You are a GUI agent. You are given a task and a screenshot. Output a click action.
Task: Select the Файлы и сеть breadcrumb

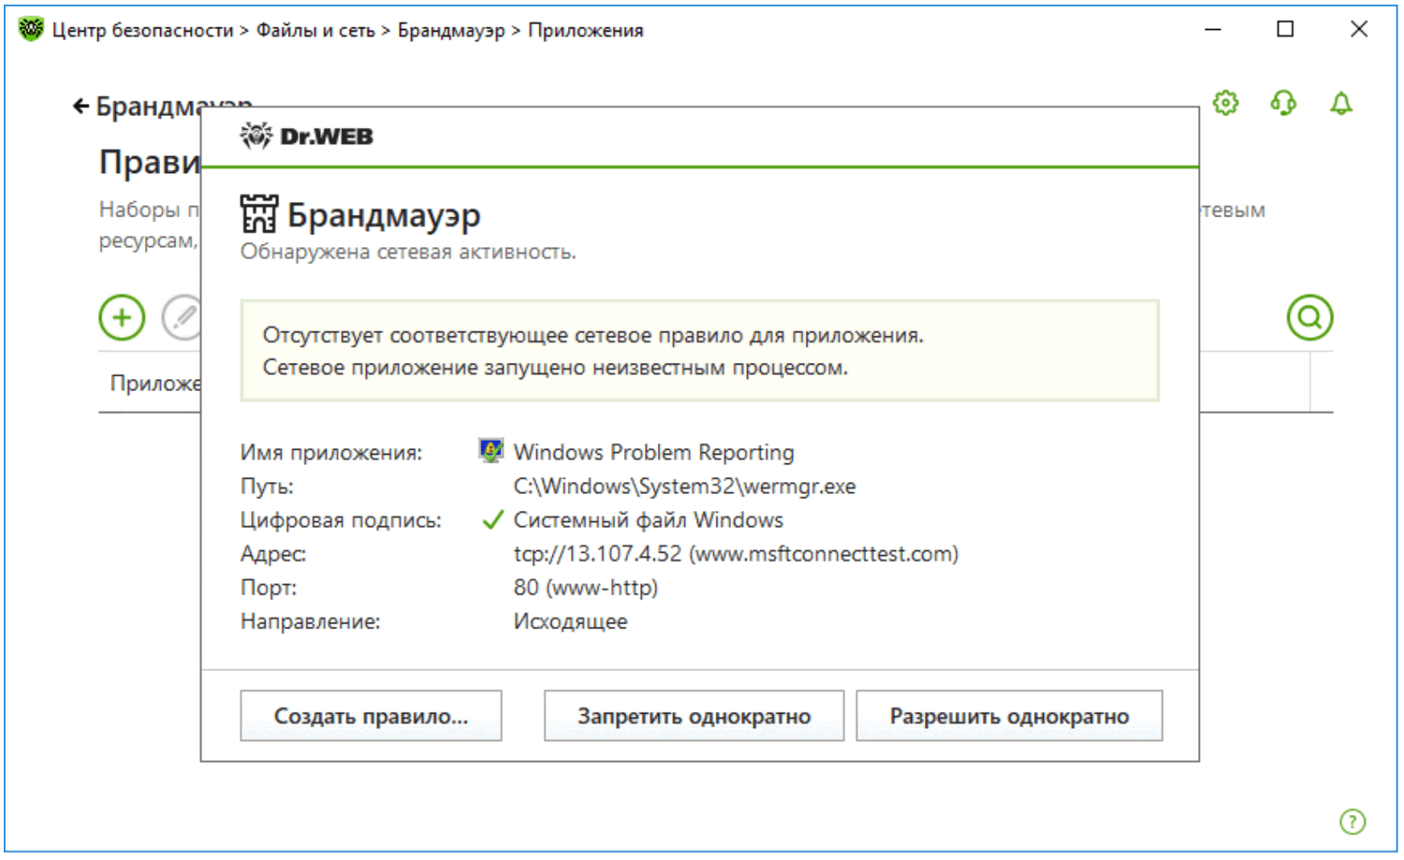(315, 30)
